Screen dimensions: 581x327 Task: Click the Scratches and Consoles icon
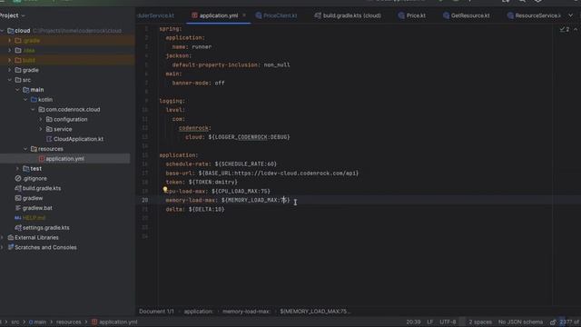pos(10,247)
